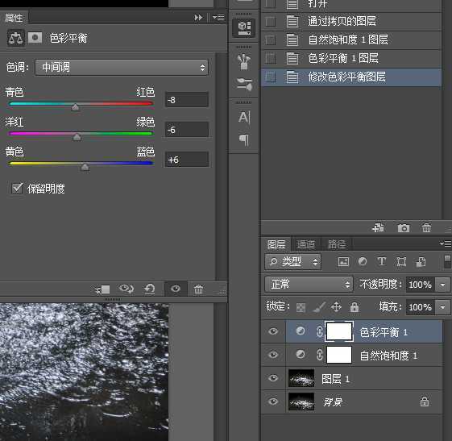452x441 pixels.
Task: Click the clip to layer icon
Action: [x=103, y=289]
